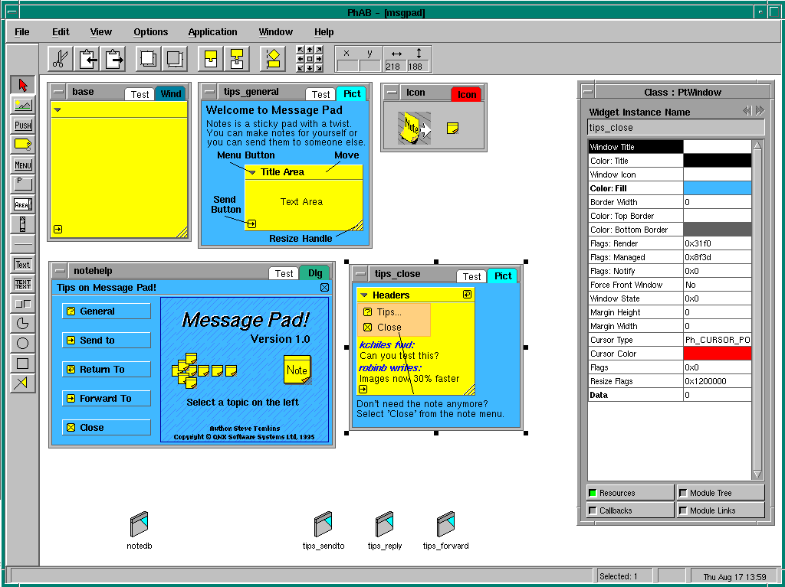Open the Application menu
This screenshot has height=587, width=785.
pyautogui.click(x=212, y=32)
